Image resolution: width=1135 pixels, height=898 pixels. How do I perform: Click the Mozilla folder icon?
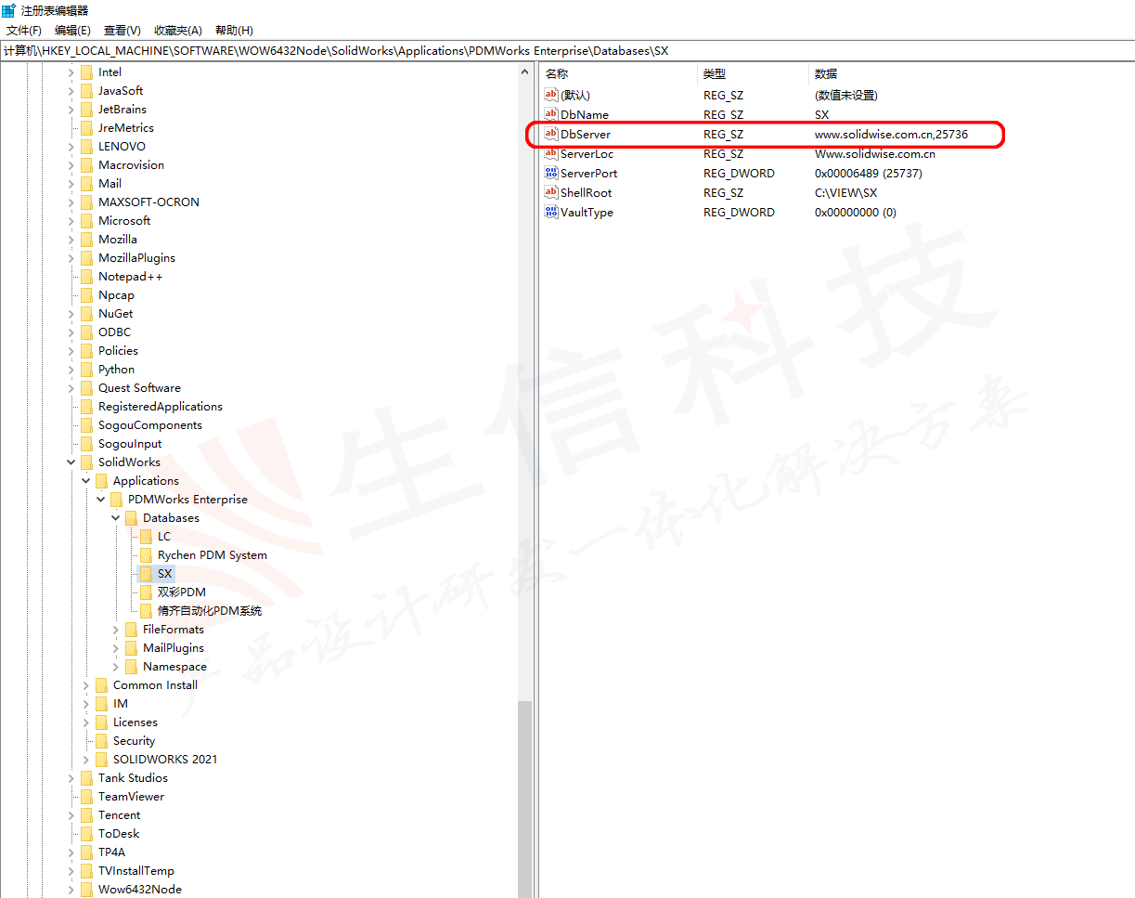coord(87,240)
